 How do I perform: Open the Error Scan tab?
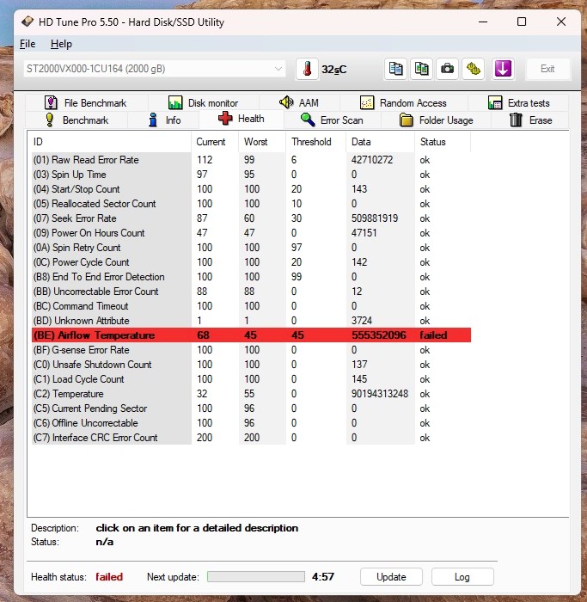click(x=332, y=120)
